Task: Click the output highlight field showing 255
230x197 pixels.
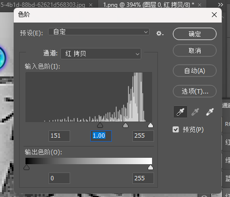Action: coord(143,178)
